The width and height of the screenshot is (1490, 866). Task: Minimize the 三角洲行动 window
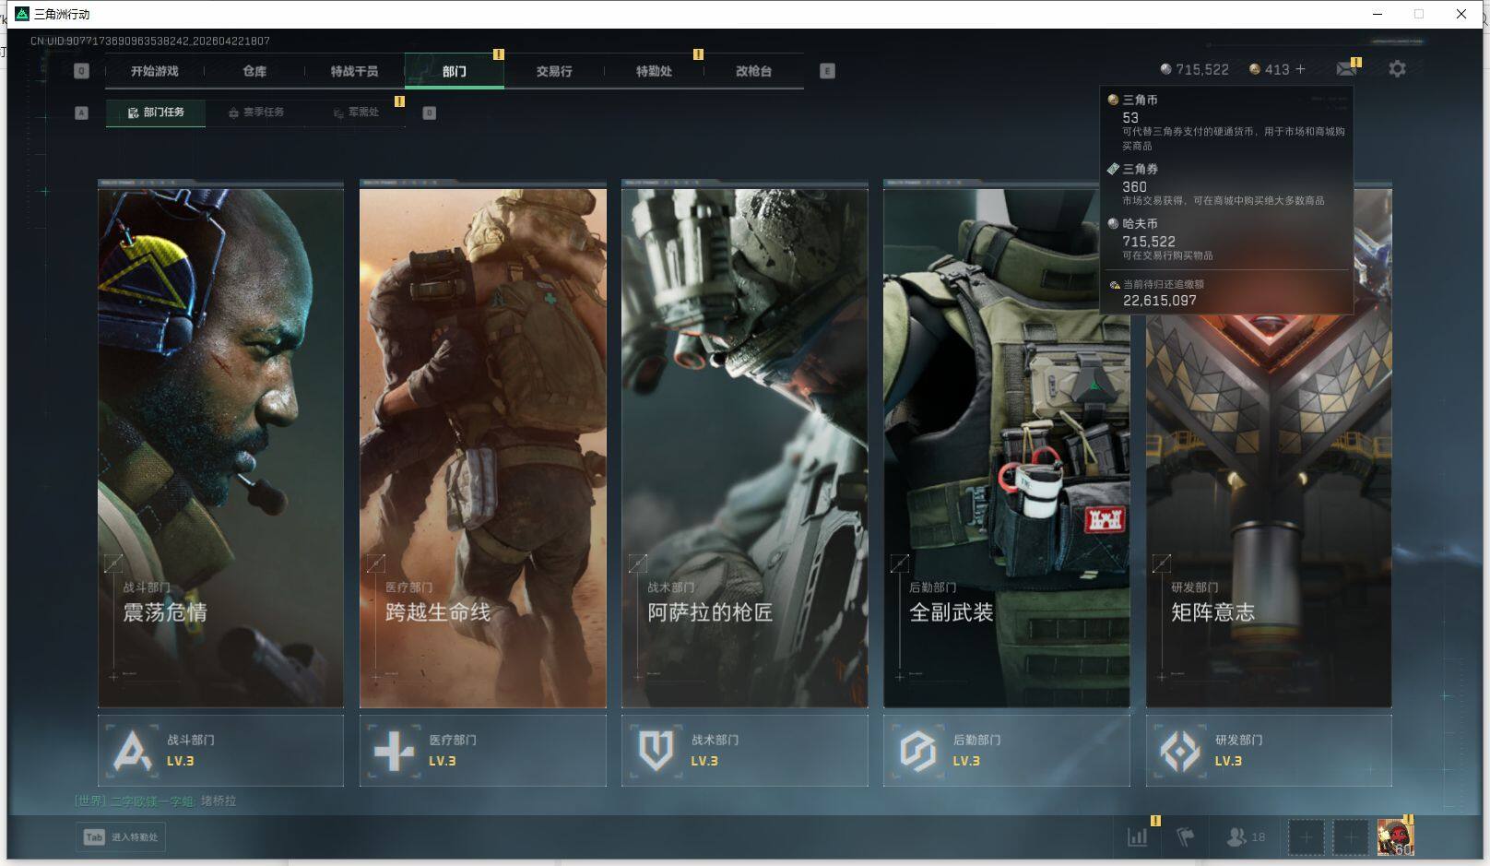tap(1378, 14)
